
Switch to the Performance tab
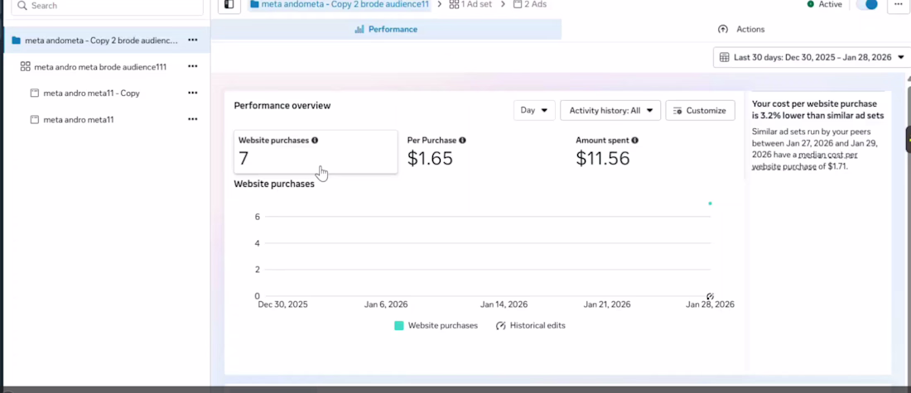tap(386, 29)
